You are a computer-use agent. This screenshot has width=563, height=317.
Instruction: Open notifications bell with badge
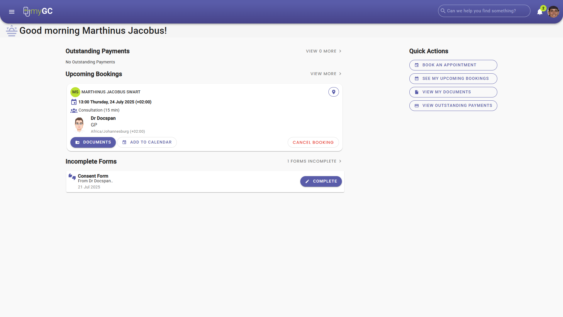tap(540, 12)
